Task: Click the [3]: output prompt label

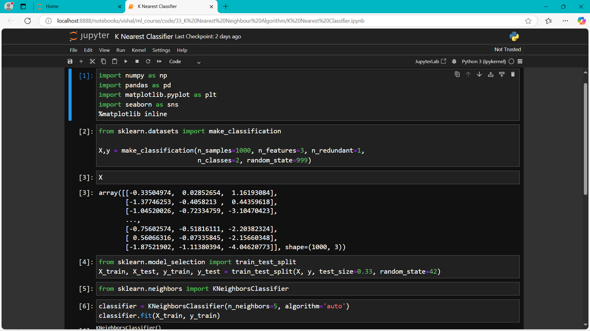Action: (87, 193)
